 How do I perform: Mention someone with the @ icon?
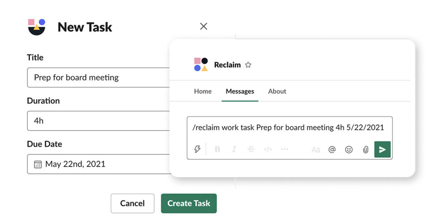[x=332, y=149]
